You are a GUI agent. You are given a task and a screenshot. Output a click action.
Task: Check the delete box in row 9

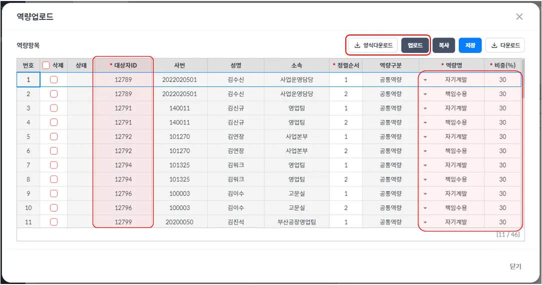coord(54,193)
